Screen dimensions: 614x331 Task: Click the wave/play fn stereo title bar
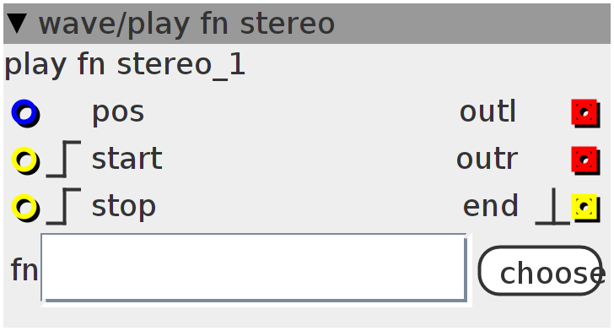pos(307,24)
